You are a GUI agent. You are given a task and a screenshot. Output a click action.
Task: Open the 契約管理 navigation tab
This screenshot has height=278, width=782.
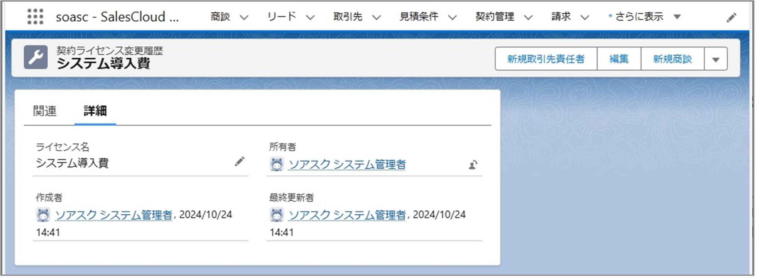[495, 17]
